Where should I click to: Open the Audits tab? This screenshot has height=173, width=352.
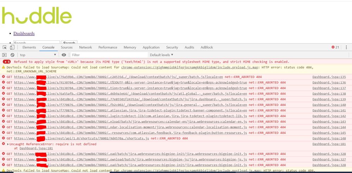pos(189,47)
